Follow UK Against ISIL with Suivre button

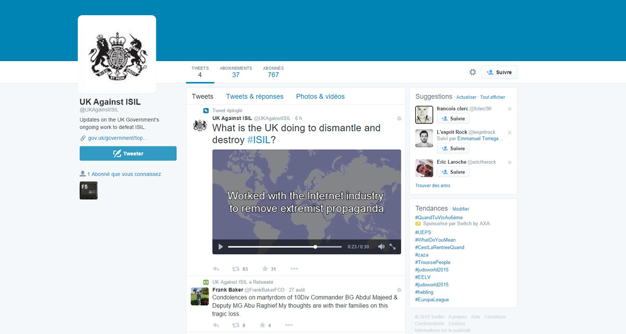(499, 73)
